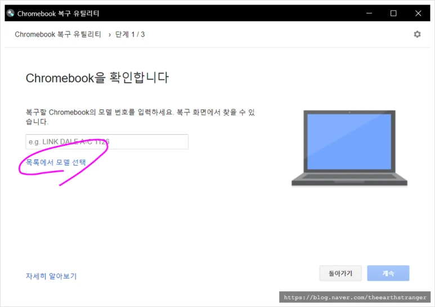Maximize the recovery utility window

coord(393,13)
